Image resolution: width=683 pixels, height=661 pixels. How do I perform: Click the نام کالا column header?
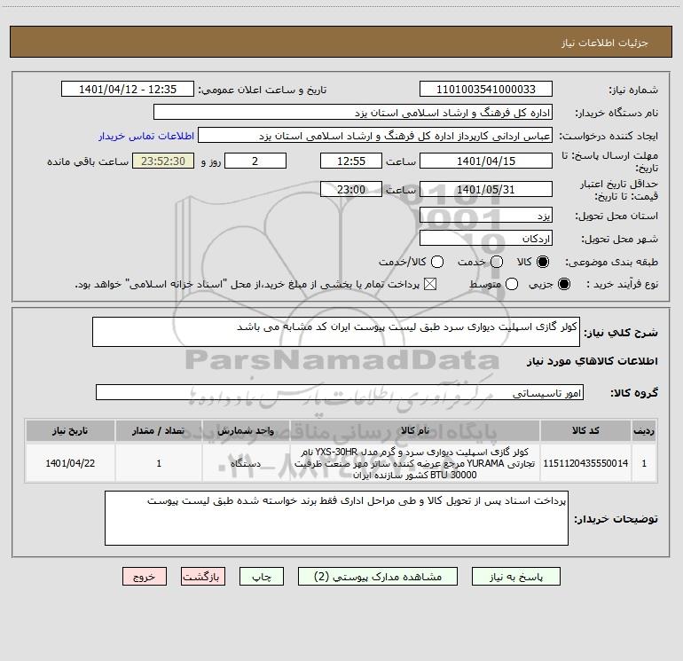415,430
